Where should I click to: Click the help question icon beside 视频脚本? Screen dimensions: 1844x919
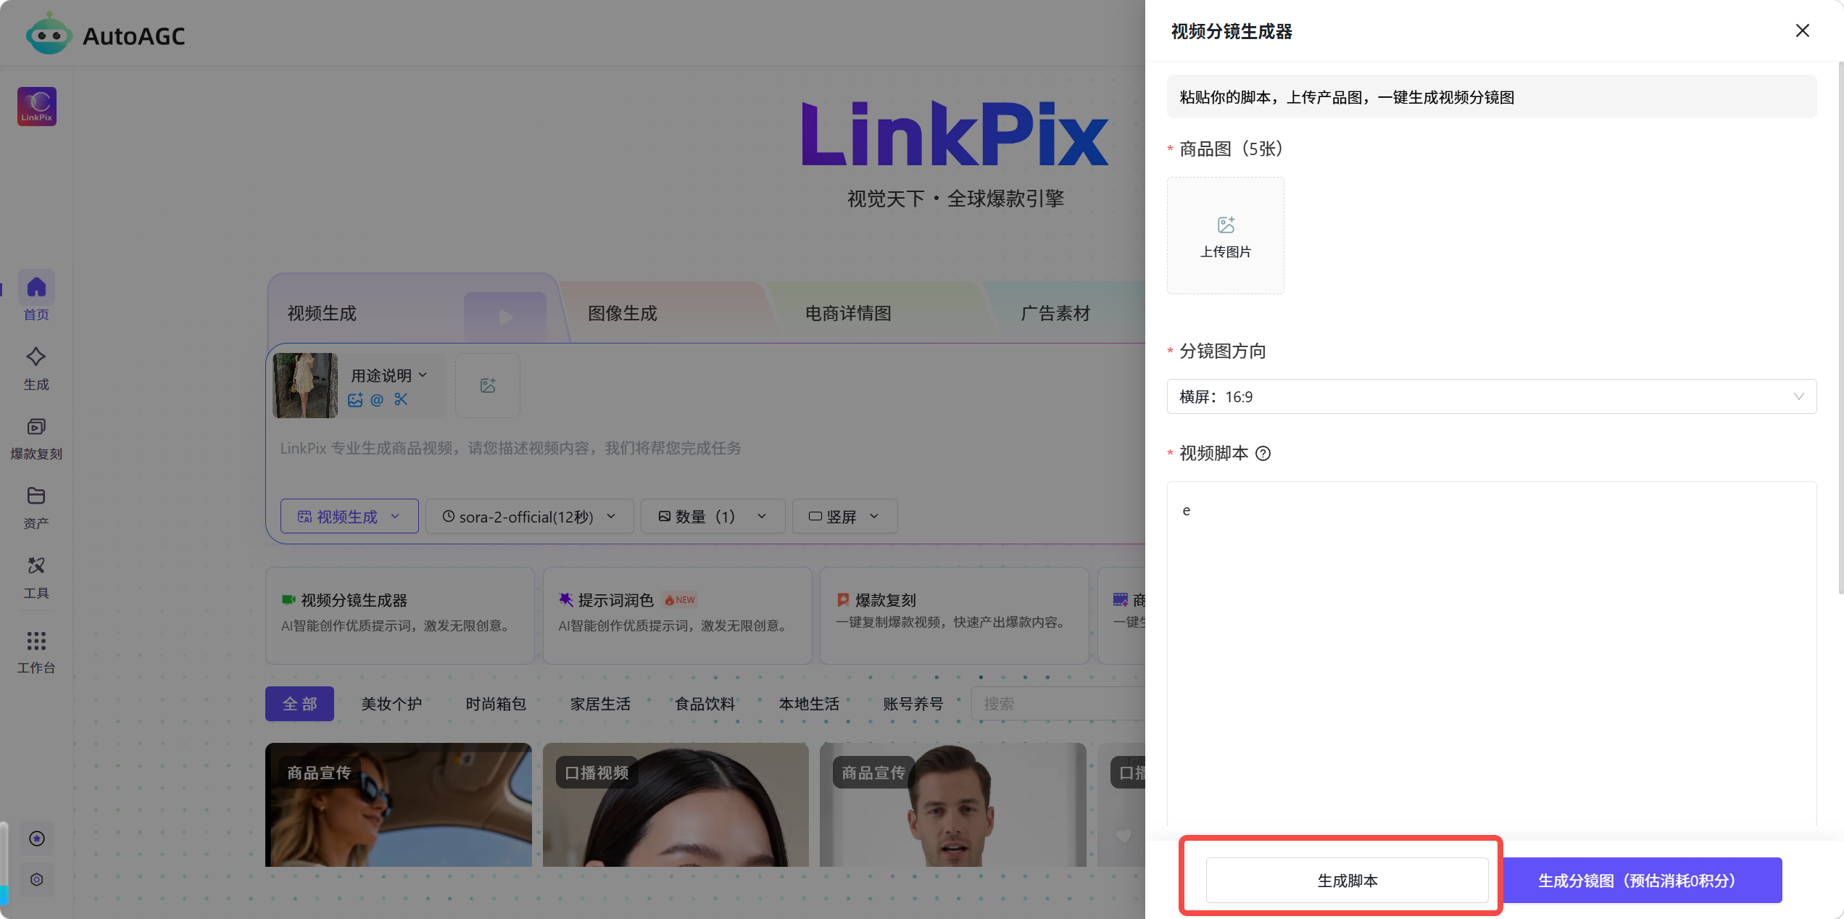pos(1263,454)
